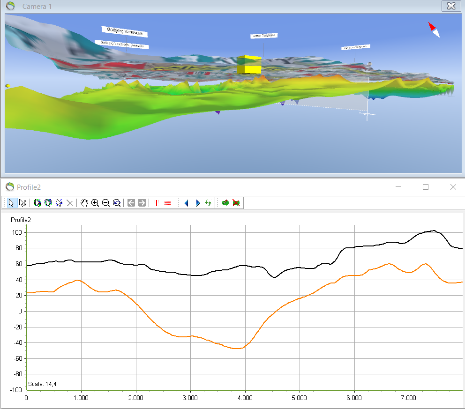This screenshot has width=465, height=409.
Task: Navigate back using the green left arrow
Action: click(x=130, y=202)
